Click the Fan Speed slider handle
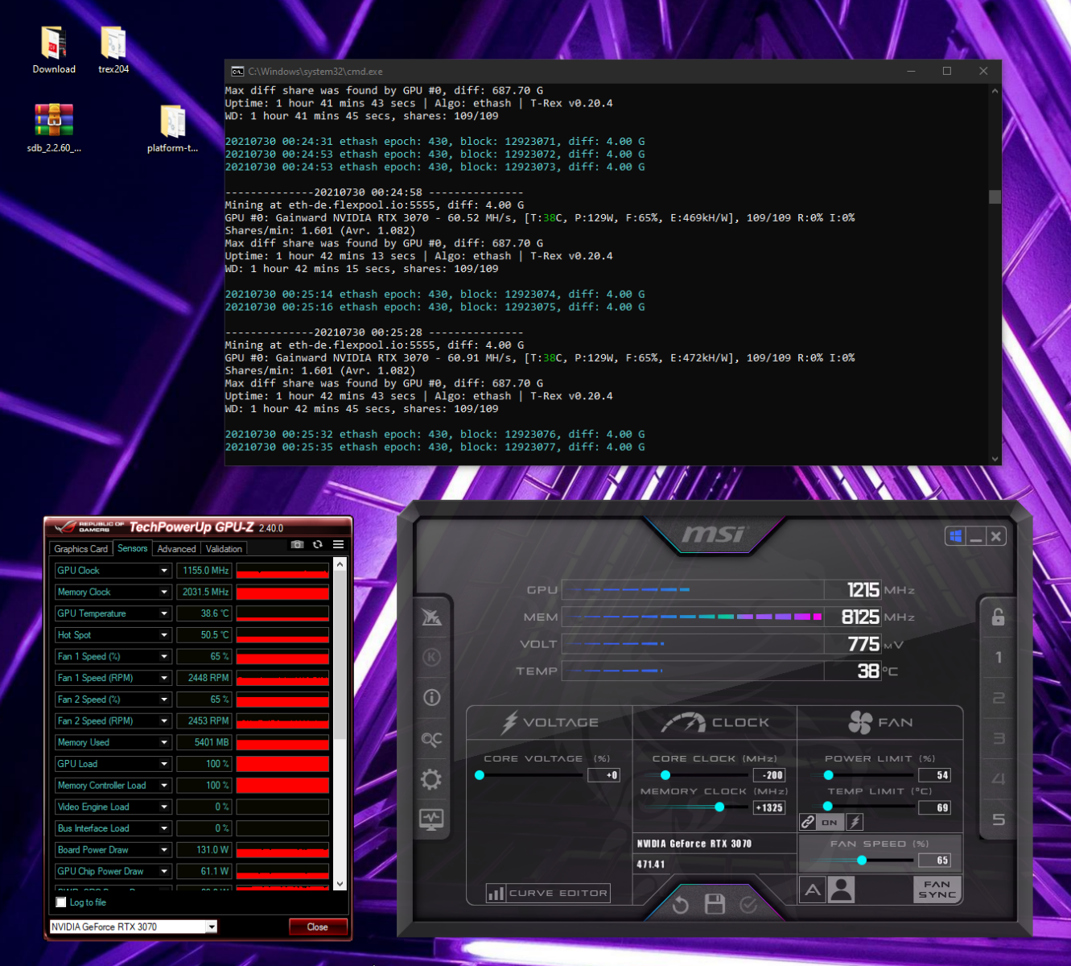The width and height of the screenshot is (1071, 966). pos(862,861)
